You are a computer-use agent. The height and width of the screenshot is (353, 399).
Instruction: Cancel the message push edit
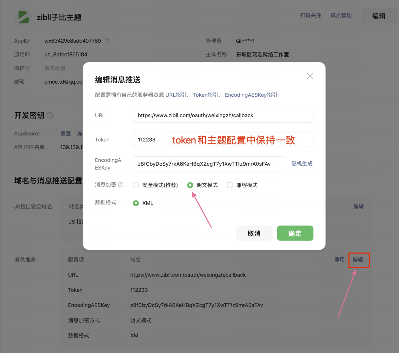click(x=254, y=233)
